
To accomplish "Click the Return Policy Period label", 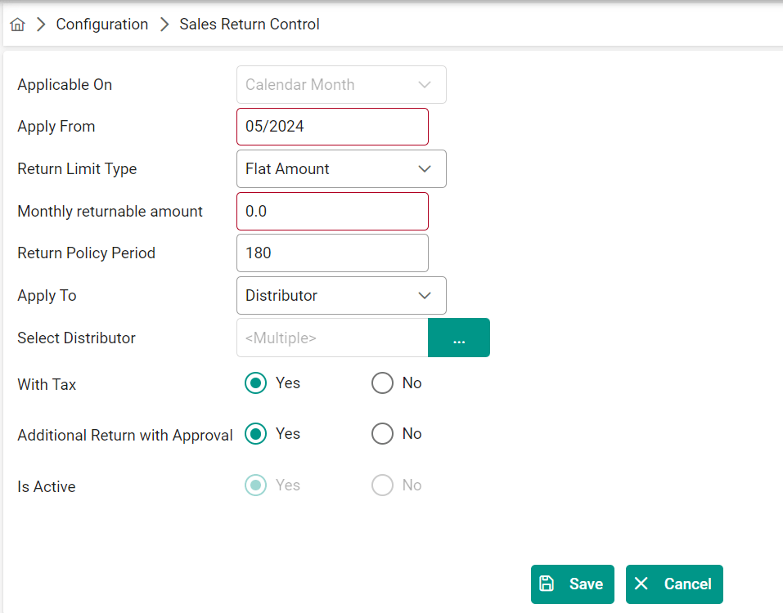I will 87,253.
